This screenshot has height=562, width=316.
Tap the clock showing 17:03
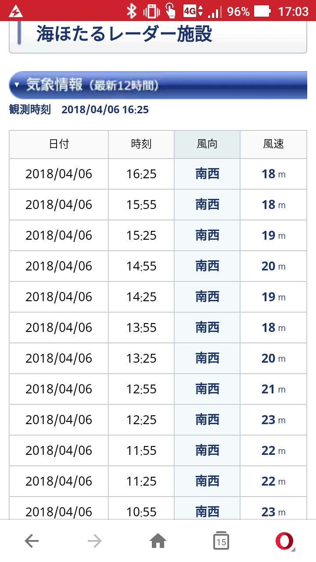(294, 11)
